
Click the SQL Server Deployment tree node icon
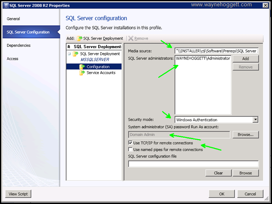point(75,54)
